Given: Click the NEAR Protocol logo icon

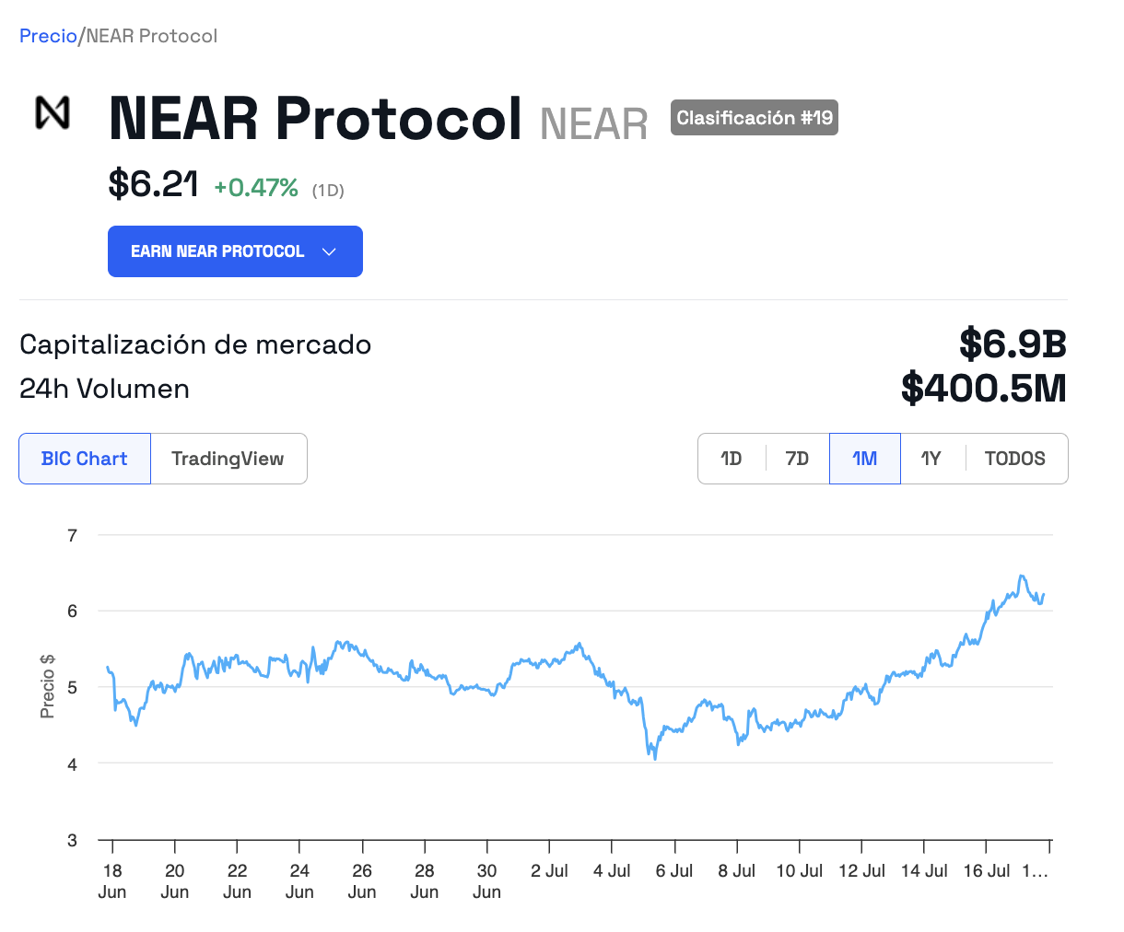Looking at the screenshot, I should (x=53, y=112).
